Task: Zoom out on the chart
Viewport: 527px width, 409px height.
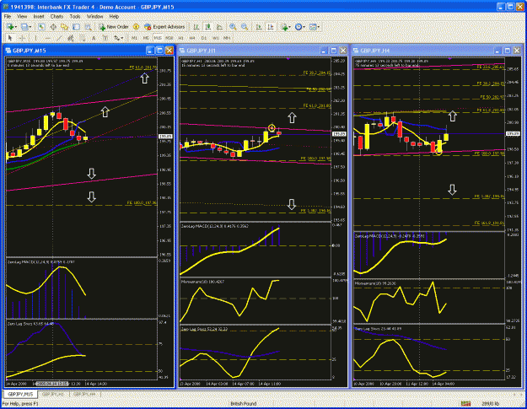Action: tap(245, 27)
